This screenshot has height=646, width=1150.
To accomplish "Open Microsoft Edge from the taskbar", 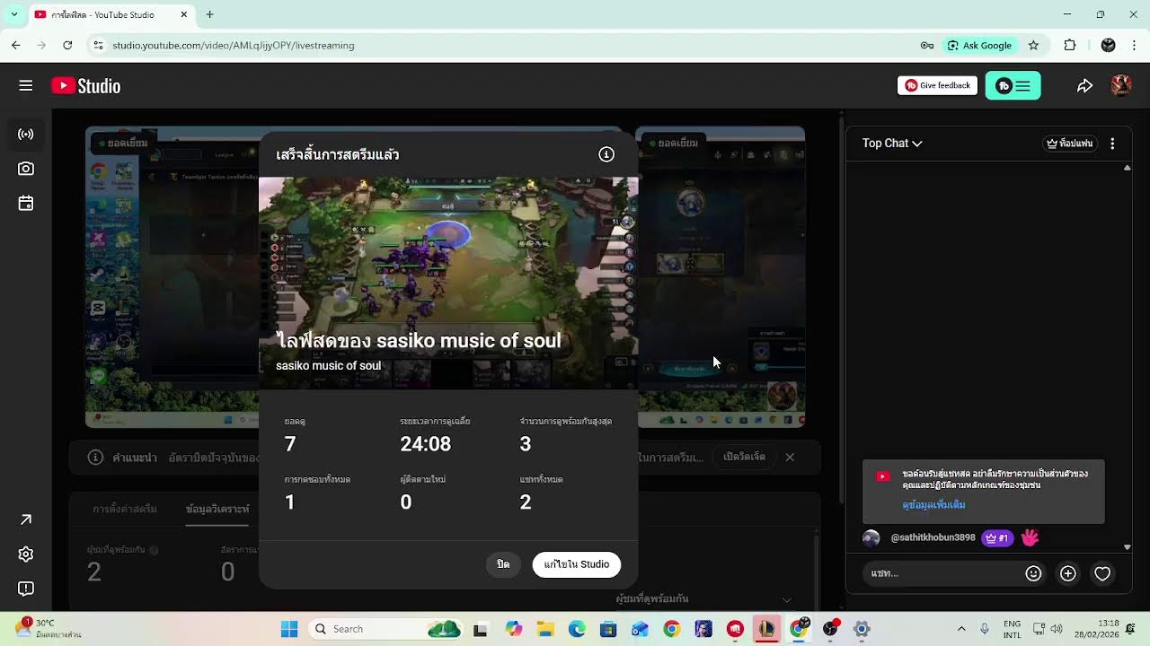I will 577,629.
